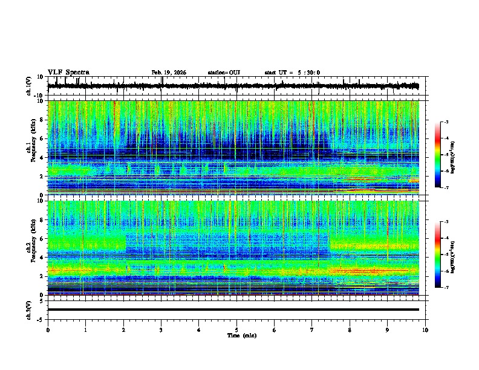Click the "-7" value below ch.2 colorbar
This screenshot has width=479, height=370.
click(446, 288)
